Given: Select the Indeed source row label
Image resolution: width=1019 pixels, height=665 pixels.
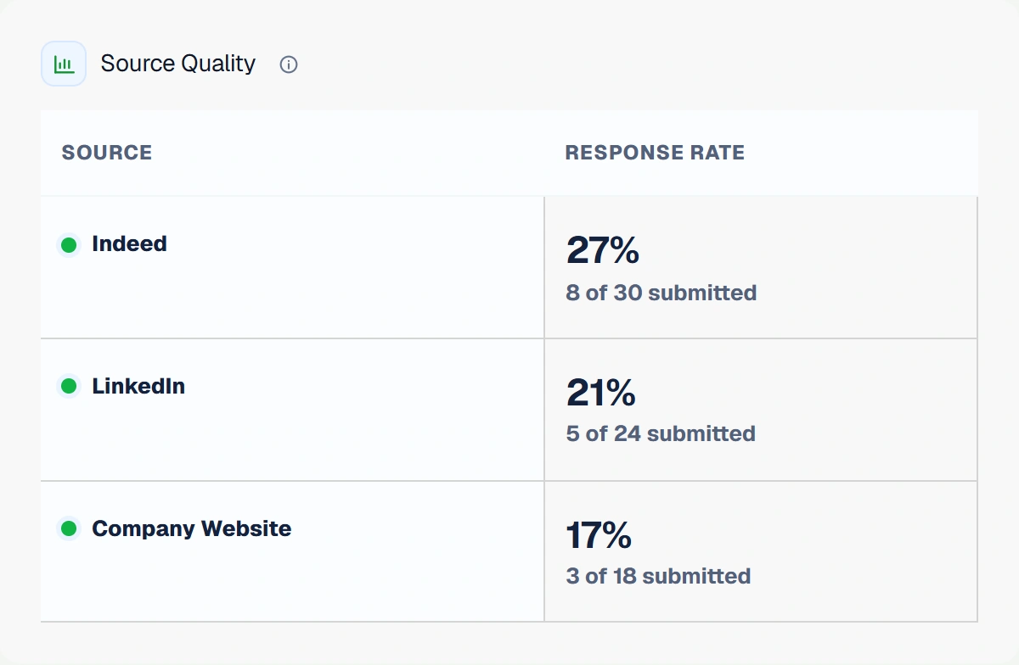Looking at the screenshot, I should (129, 244).
